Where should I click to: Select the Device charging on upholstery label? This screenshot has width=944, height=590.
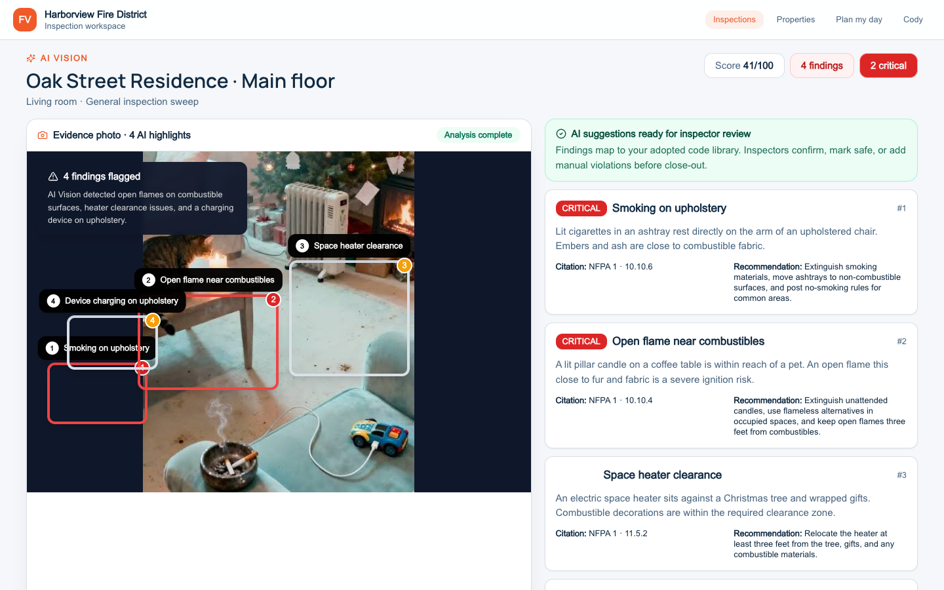(113, 301)
